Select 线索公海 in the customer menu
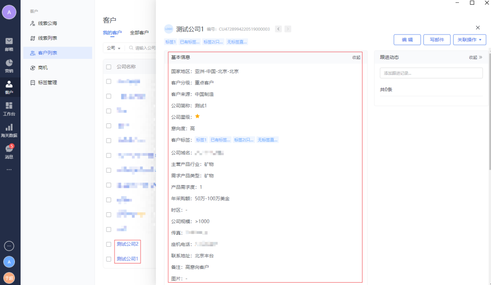 coord(47,23)
